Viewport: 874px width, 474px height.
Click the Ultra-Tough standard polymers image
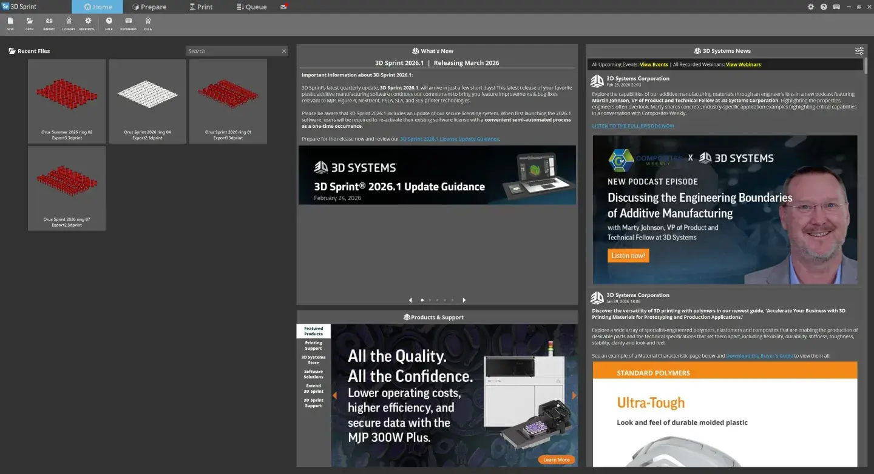pos(725,414)
